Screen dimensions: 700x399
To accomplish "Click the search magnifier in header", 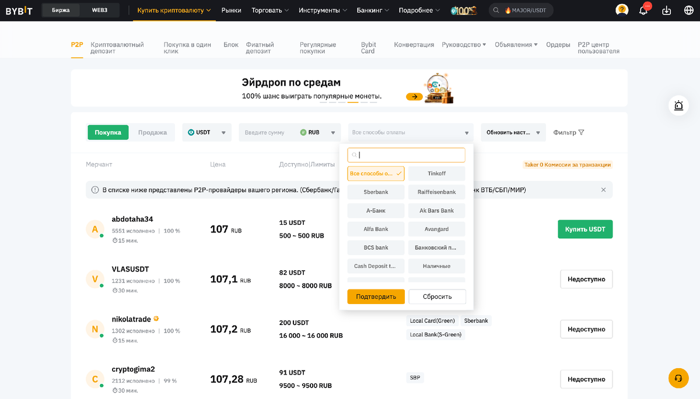I will (496, 10).
